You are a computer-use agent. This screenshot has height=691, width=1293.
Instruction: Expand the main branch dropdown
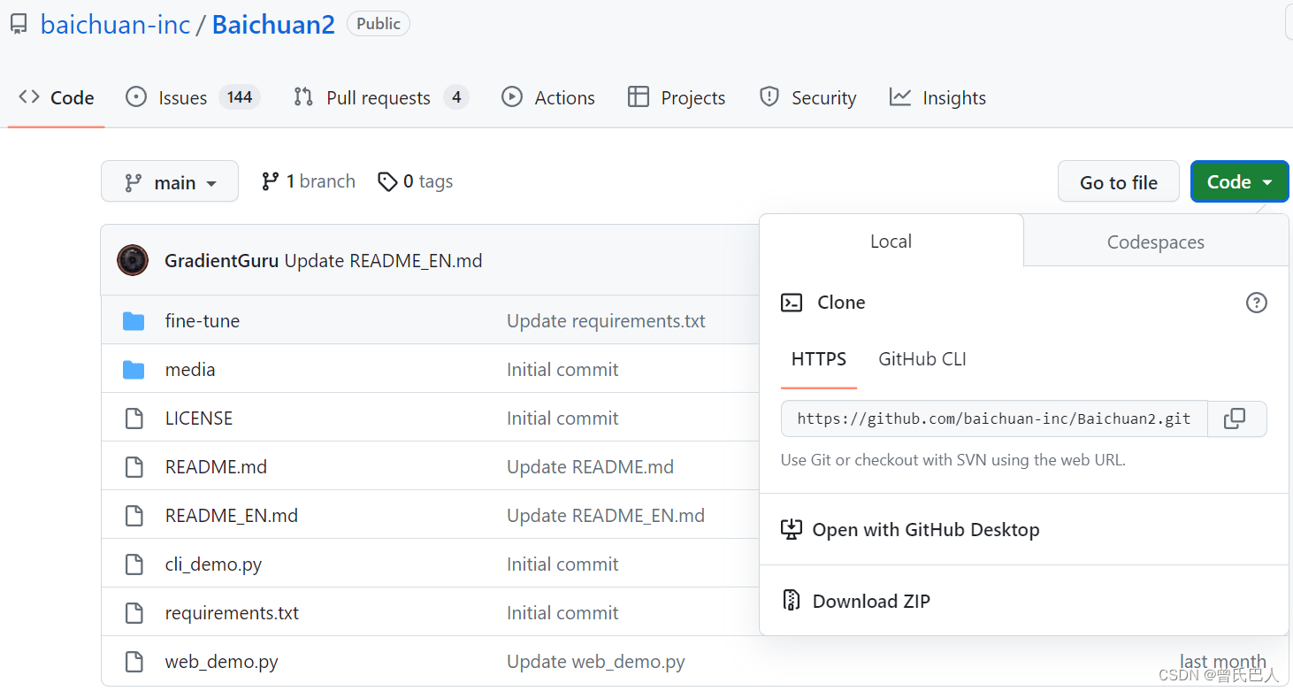point(170,181)
